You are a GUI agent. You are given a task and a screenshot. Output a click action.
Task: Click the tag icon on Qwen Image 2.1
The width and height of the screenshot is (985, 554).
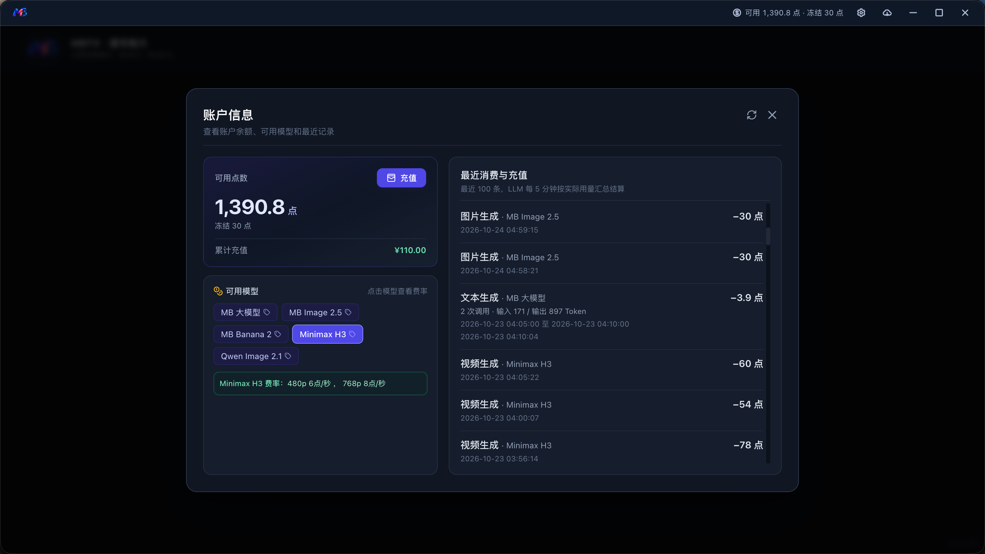click(x=288, y=356)
